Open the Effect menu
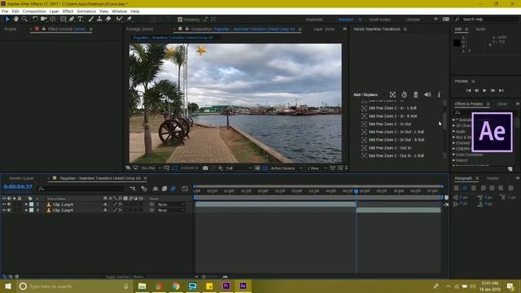The image size is (521, 293). [x=68, y=11]
